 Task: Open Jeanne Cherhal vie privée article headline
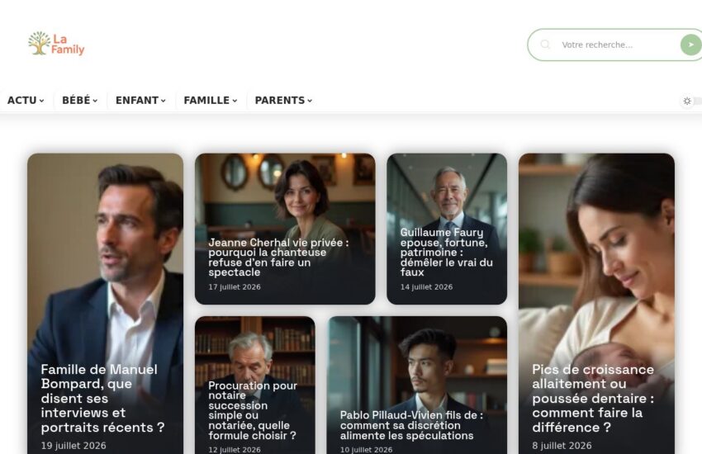click(278, 258)
